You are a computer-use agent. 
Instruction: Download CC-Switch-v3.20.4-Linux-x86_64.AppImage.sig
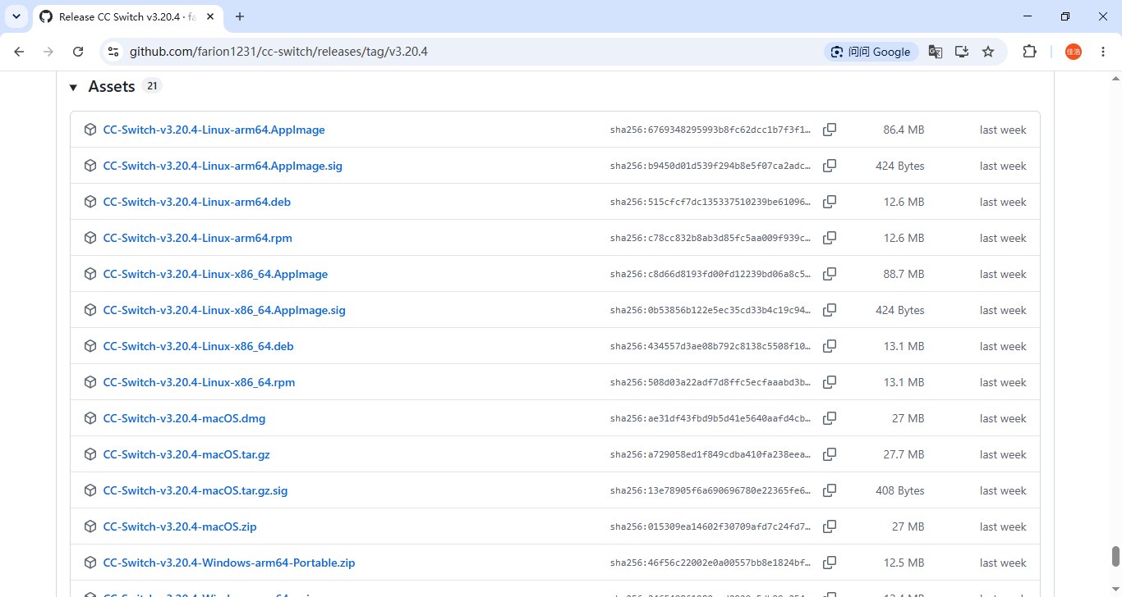224,310
